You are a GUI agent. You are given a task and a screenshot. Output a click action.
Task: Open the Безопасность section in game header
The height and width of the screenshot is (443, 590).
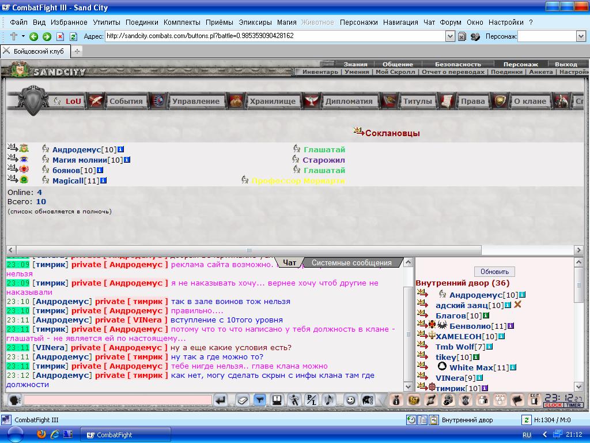click(458, 64)
